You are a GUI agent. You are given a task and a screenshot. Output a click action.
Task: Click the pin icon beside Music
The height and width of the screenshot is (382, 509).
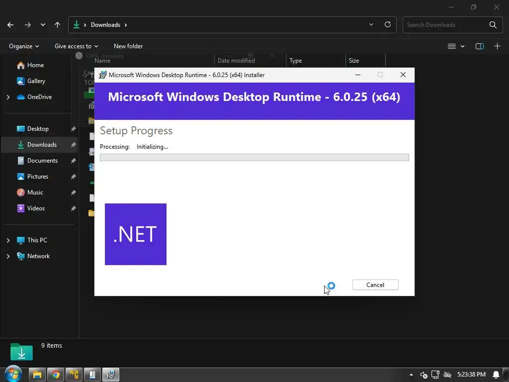tap(74, 192)
